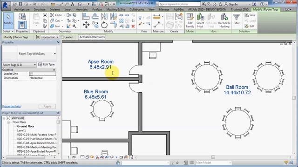
Task: Select the Apse Room tag in drawing
Action: tap(101, 64)
